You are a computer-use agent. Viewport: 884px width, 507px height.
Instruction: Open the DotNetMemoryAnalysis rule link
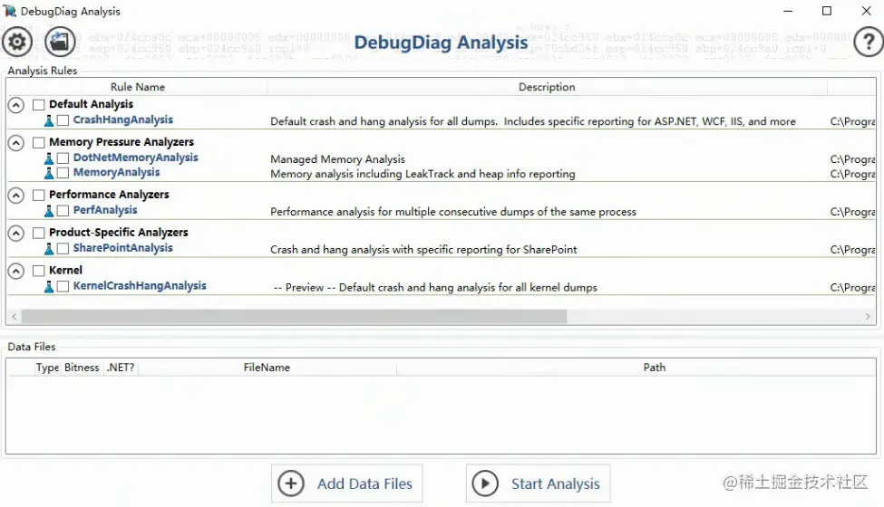click(135, 158)
